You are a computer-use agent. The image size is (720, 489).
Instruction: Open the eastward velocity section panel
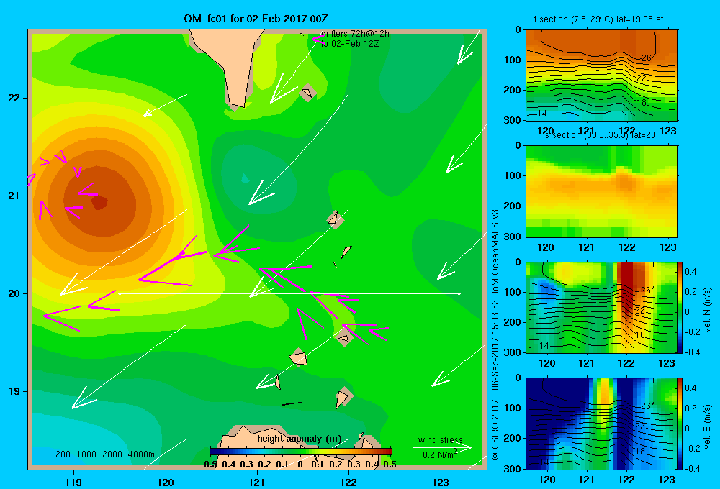point(601,424)
